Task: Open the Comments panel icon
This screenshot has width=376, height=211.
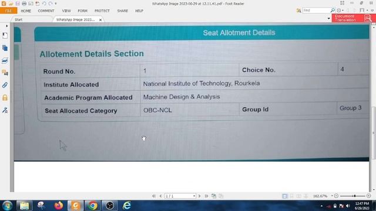Action: pos(5,73)
